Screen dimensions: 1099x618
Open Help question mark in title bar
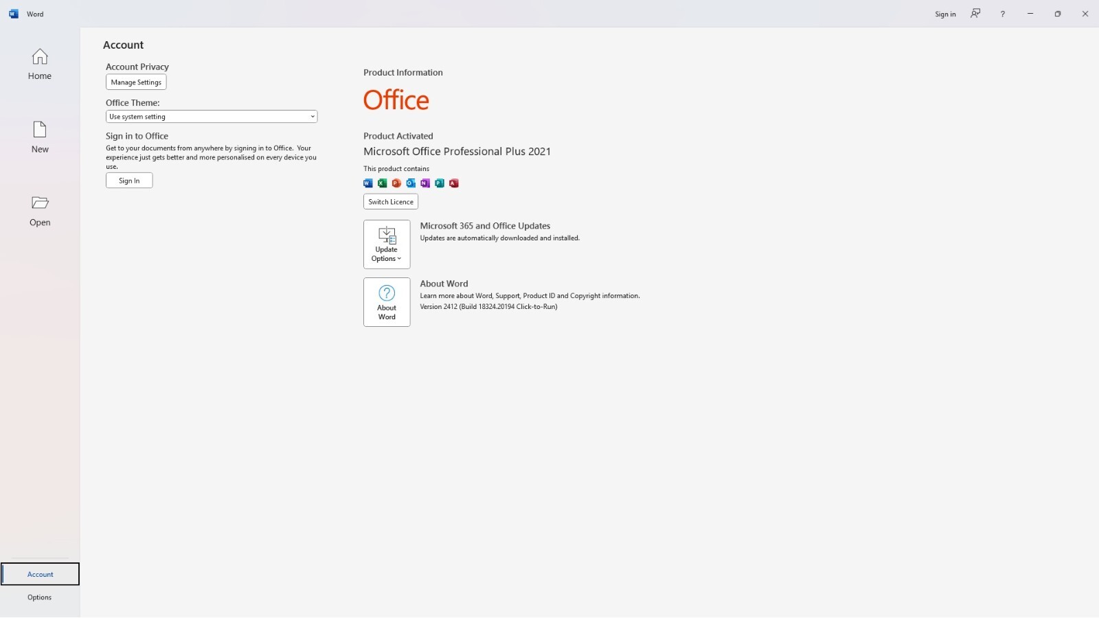click(1003, 14)
